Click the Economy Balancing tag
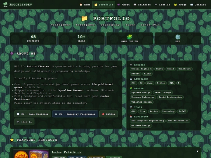This screenshot has width=211, height=158. click(143, 97)
